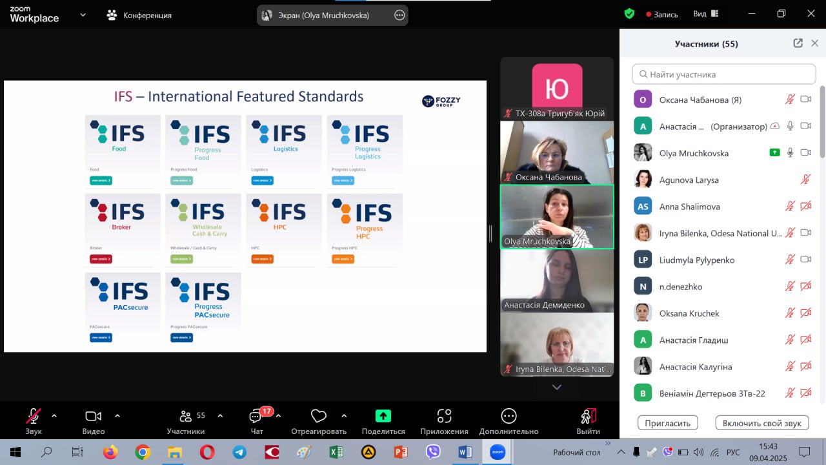Image resolution: width=826 pixels, height=465 pixels.
Task: Show more video tiles with down chevron
Action: 557,387
